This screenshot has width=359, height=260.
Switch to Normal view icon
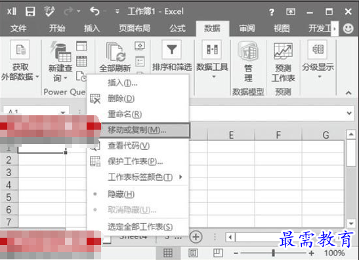click(x=168, y=253)
